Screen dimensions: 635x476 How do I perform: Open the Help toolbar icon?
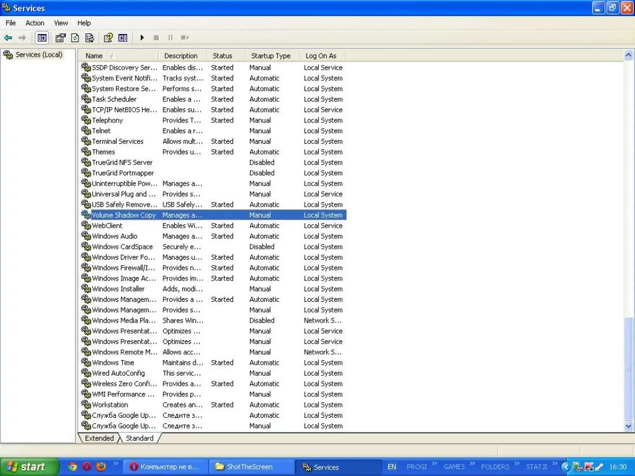point(108,38)
